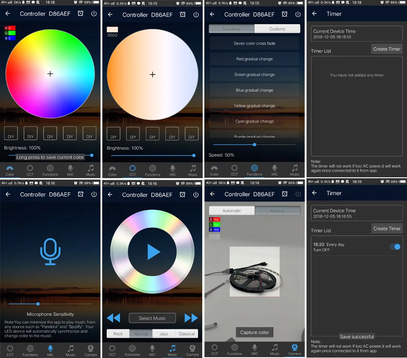
Task: Select the Classical music style
Action: click(x=187, y=334)
